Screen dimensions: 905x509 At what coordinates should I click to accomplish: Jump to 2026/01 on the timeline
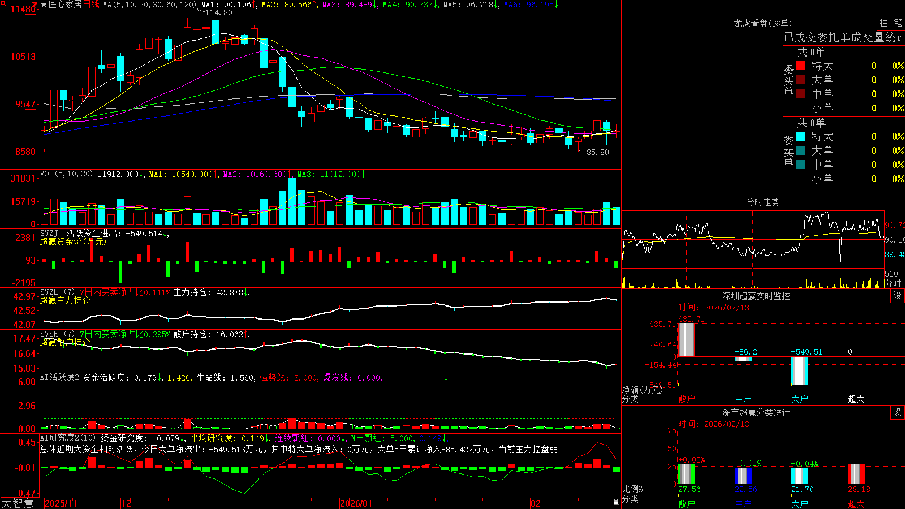(x=356, y=503)
